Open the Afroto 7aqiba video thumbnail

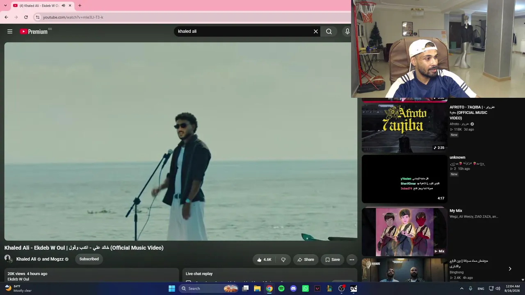coord(404,128)
